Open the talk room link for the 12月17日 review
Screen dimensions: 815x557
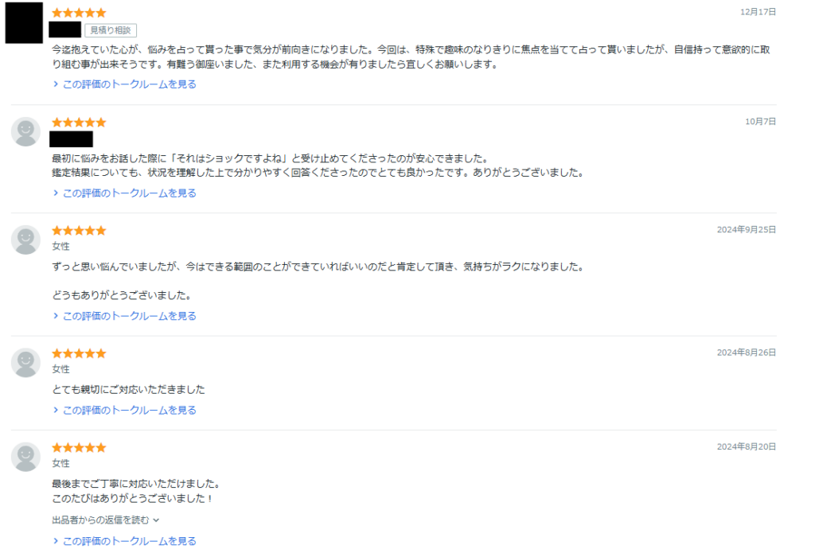129,84
